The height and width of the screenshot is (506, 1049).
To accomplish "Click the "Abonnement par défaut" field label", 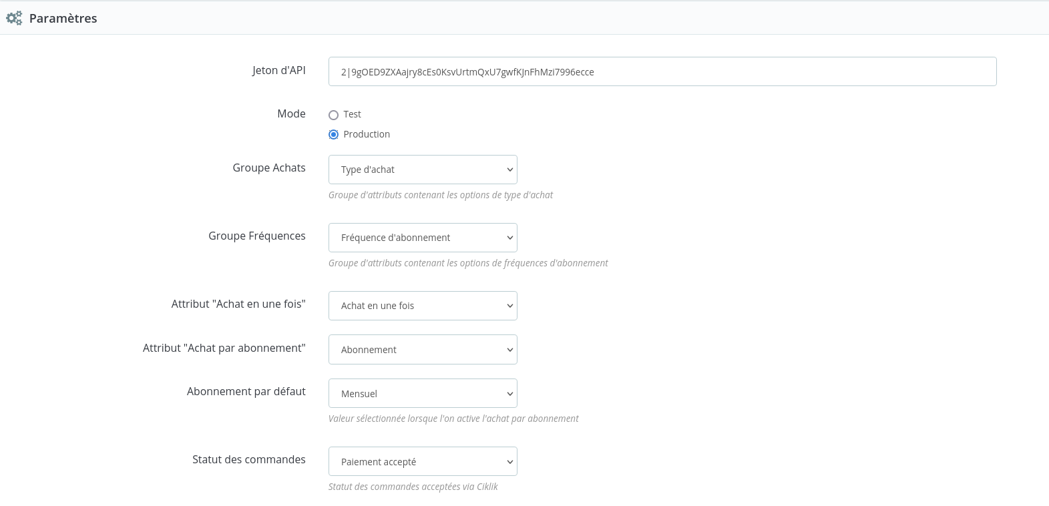I will [x=246, y=391].
